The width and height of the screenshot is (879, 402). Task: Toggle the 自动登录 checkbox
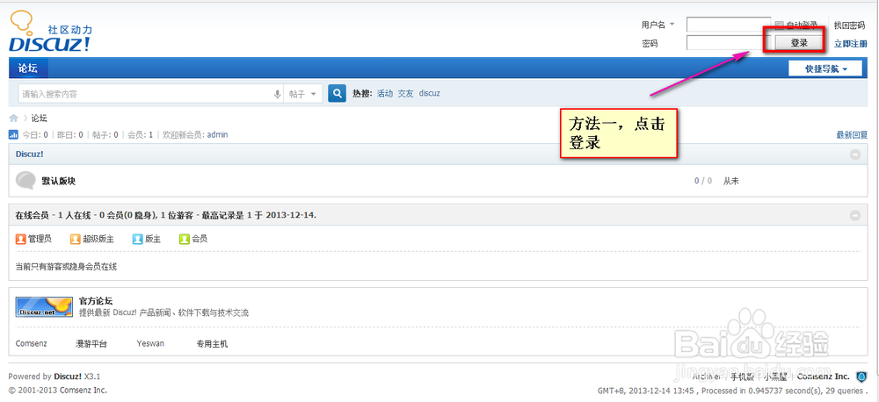pos(779,25)
